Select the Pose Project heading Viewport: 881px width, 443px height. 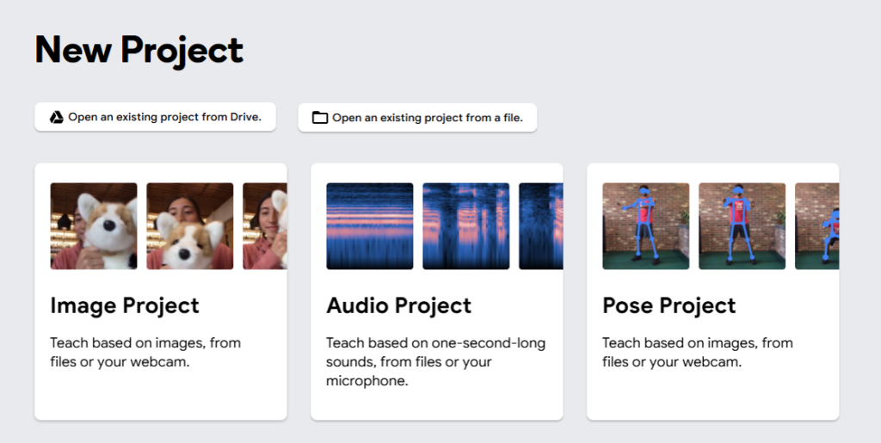pyautogui.click(x=669, y=305)
